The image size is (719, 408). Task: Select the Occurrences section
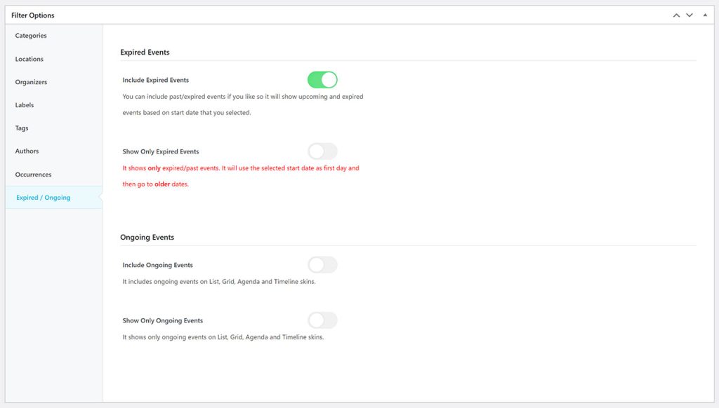(31, 174)
